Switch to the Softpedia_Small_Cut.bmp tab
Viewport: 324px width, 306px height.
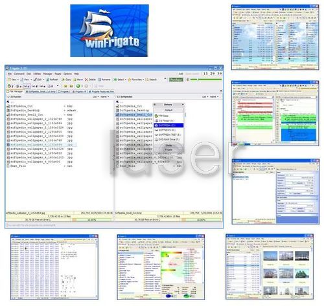(x=41, y=92)
